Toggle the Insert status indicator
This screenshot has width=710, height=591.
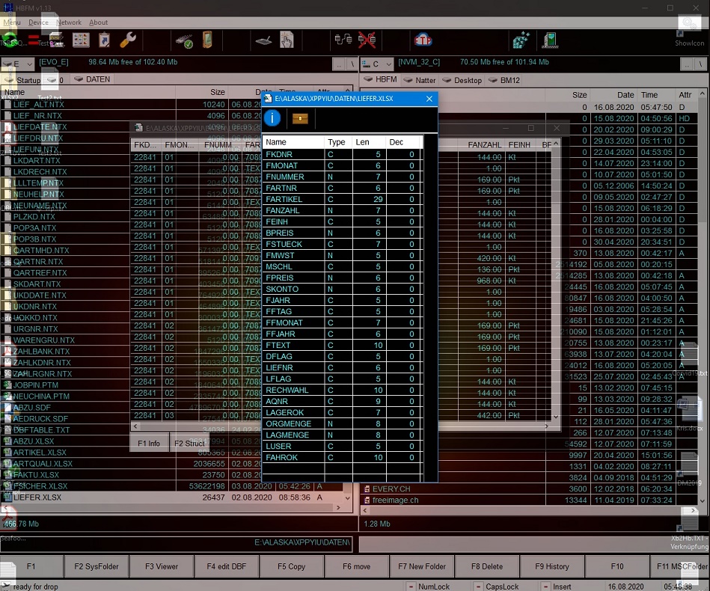557,587
